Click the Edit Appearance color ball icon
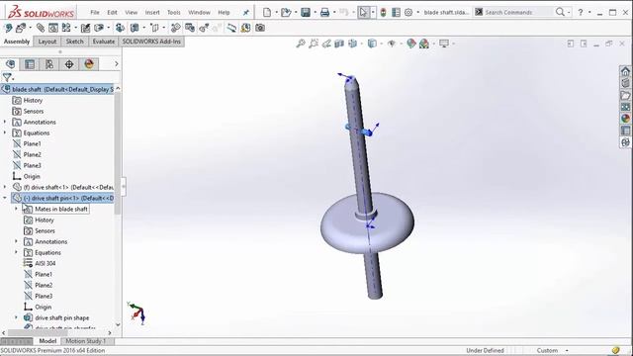The height and width of the screenshot is (356, 633). click(x=411, y=44)
